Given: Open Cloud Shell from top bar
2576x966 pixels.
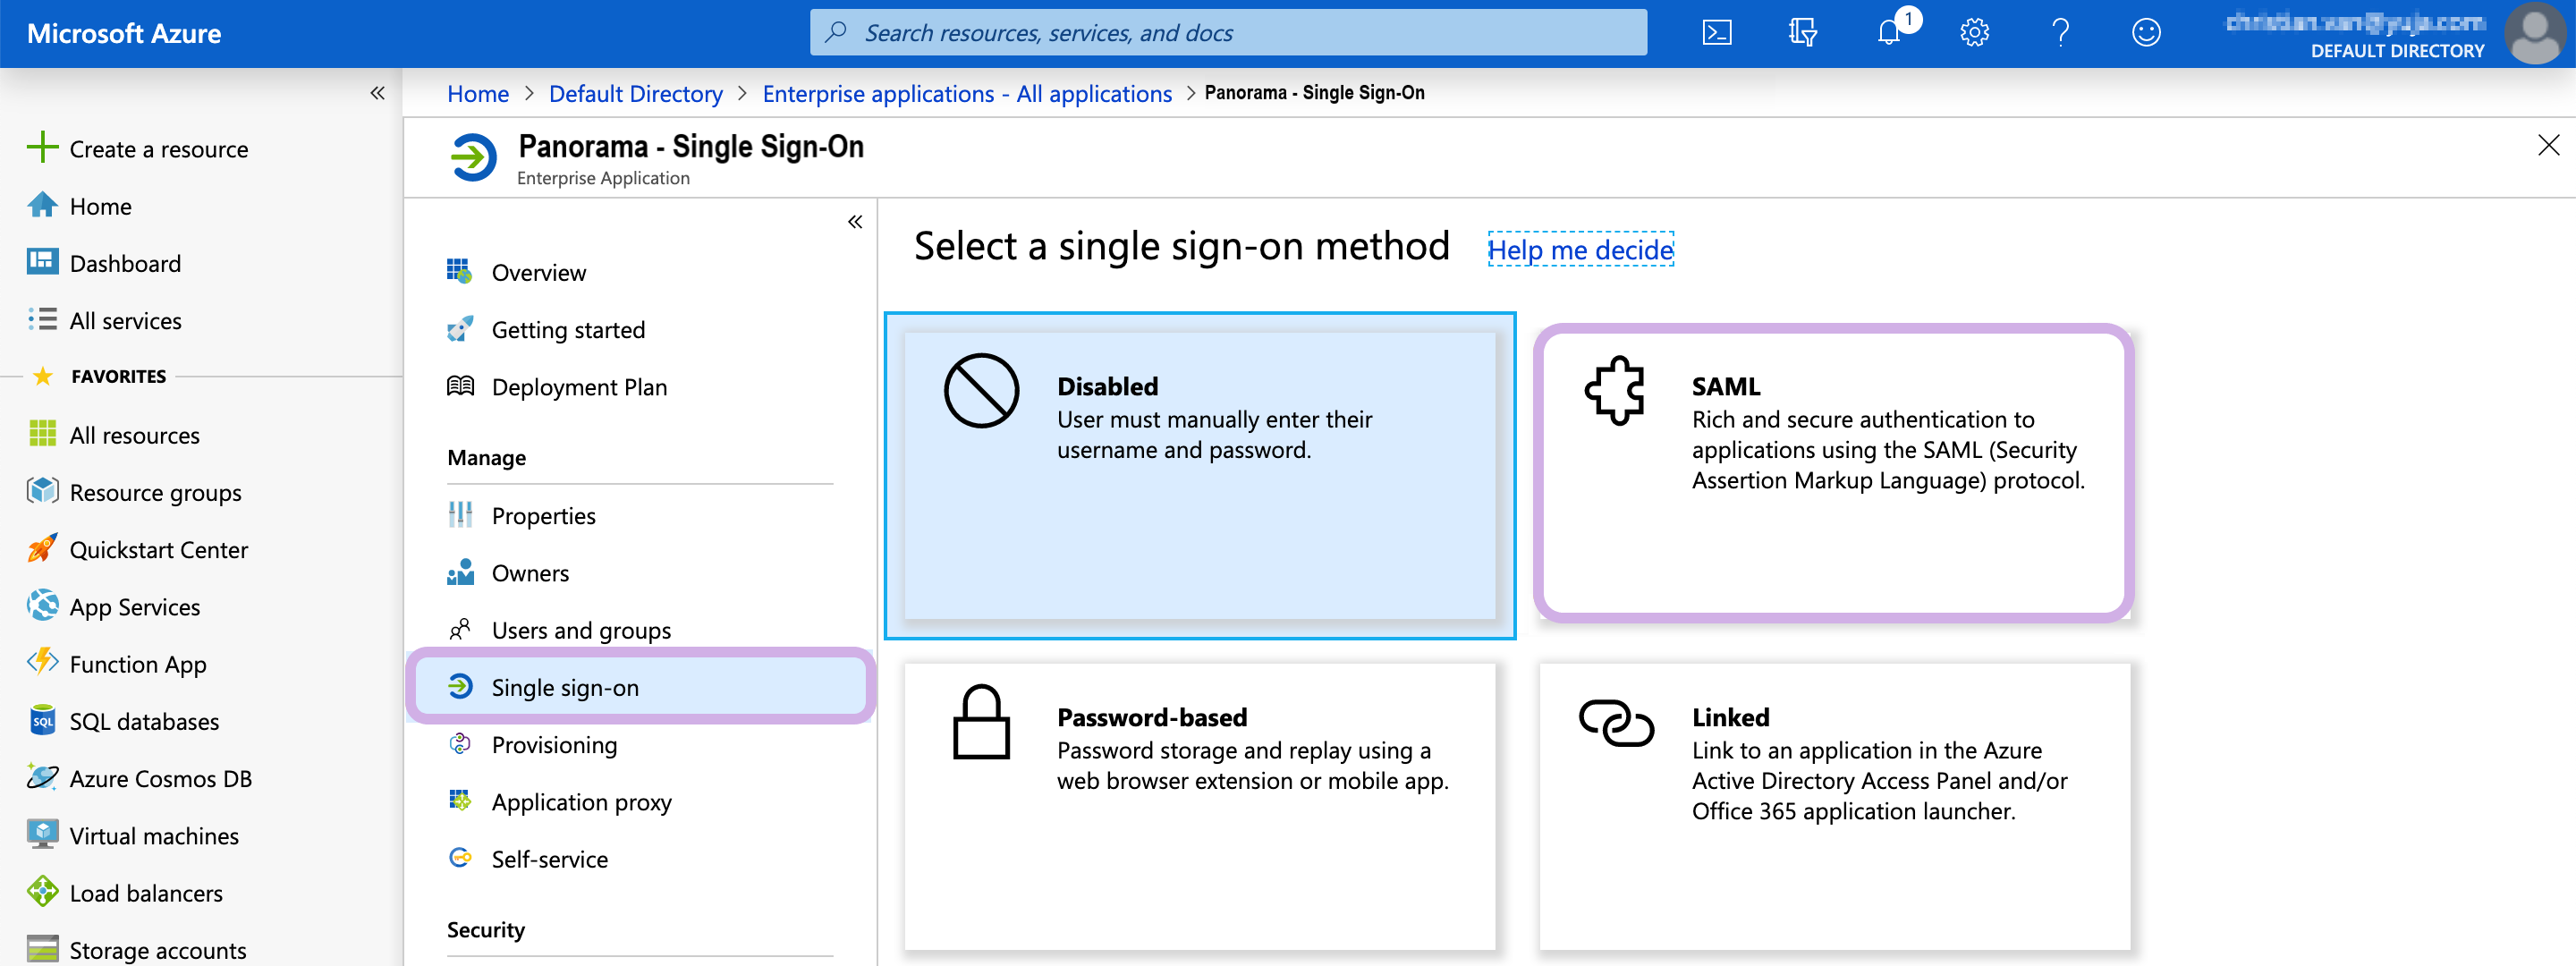Looking at the screenshot, I should [1716, 33].
